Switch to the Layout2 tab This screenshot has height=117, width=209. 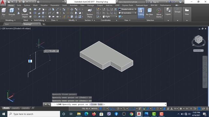point(25,108)
